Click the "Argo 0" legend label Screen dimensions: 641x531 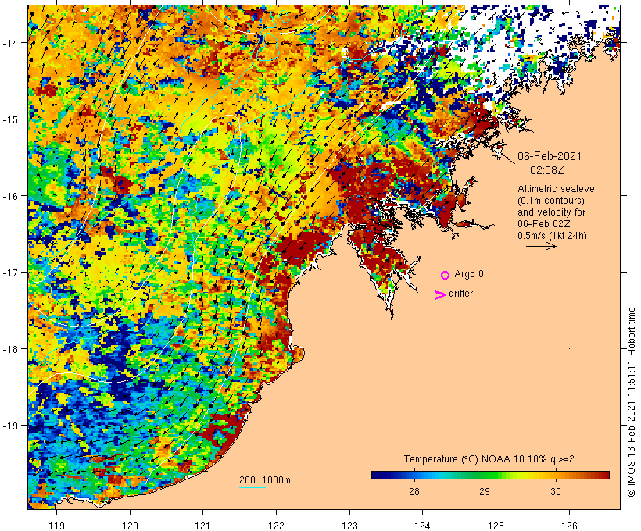point(469,274)
